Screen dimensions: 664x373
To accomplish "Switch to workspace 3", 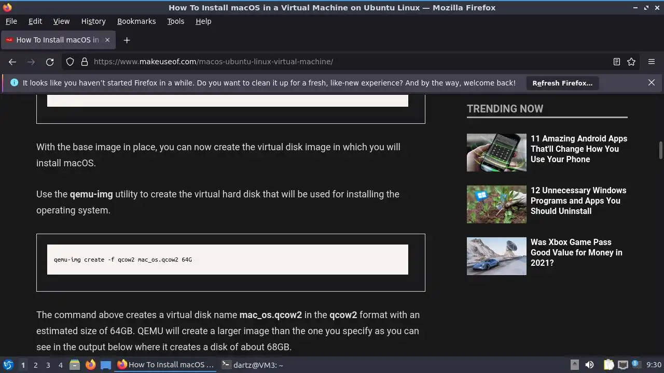I will pos(48,365).
